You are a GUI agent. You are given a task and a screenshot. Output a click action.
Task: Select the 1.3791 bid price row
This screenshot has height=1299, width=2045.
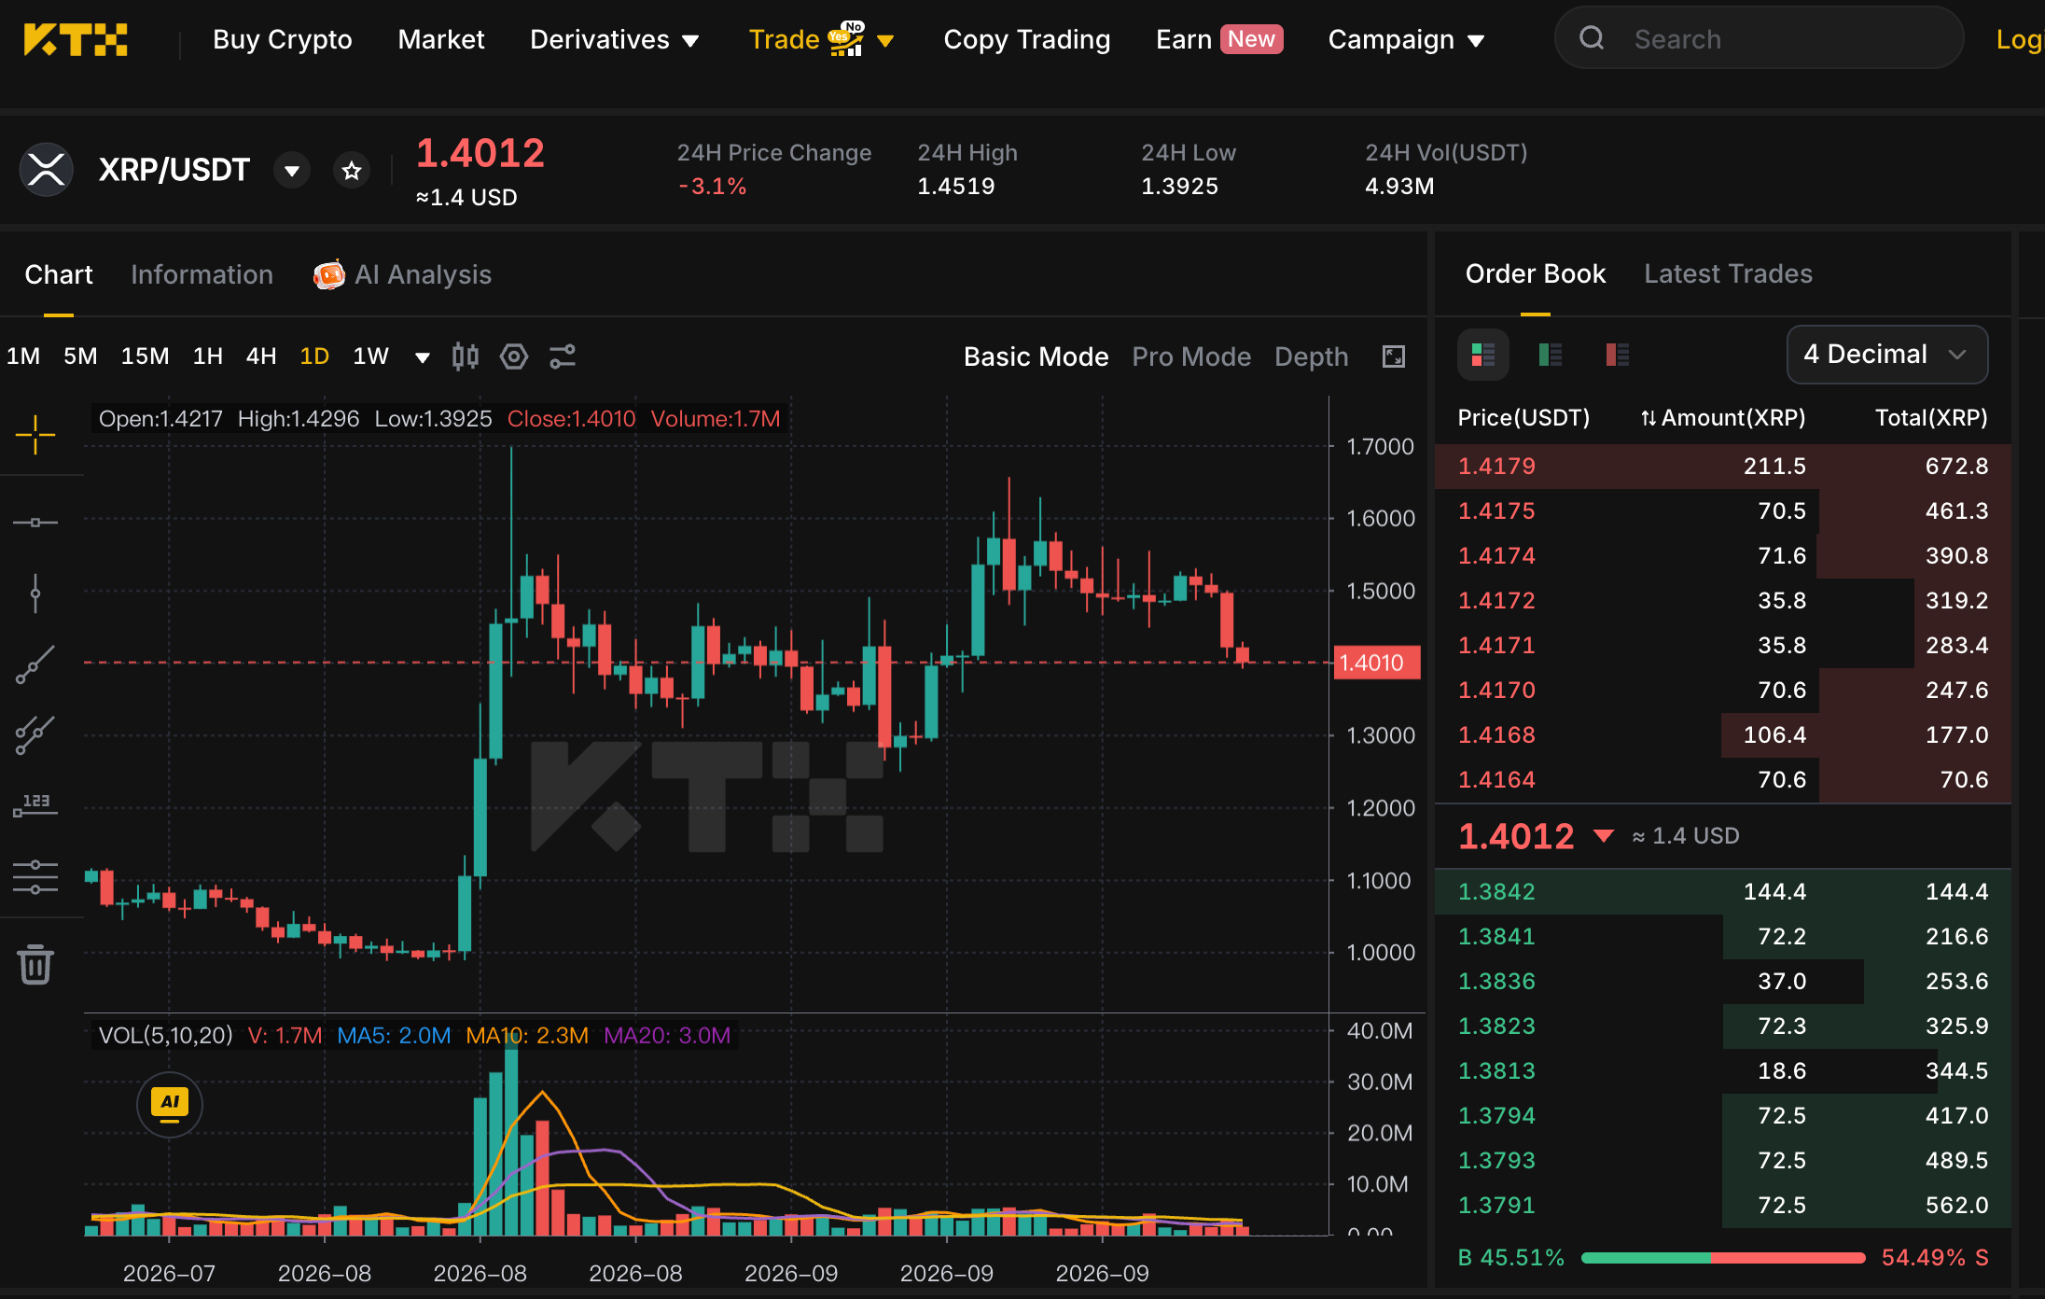click(x=1723, y=1206)
